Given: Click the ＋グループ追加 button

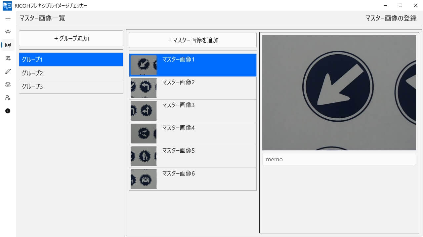Looking at the screenshot, I should tap(71, 38).
